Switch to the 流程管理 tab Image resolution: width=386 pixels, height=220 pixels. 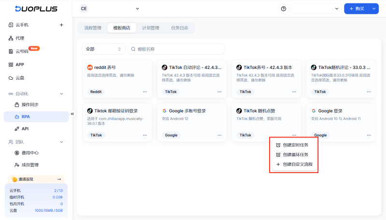tap(93, 28)
